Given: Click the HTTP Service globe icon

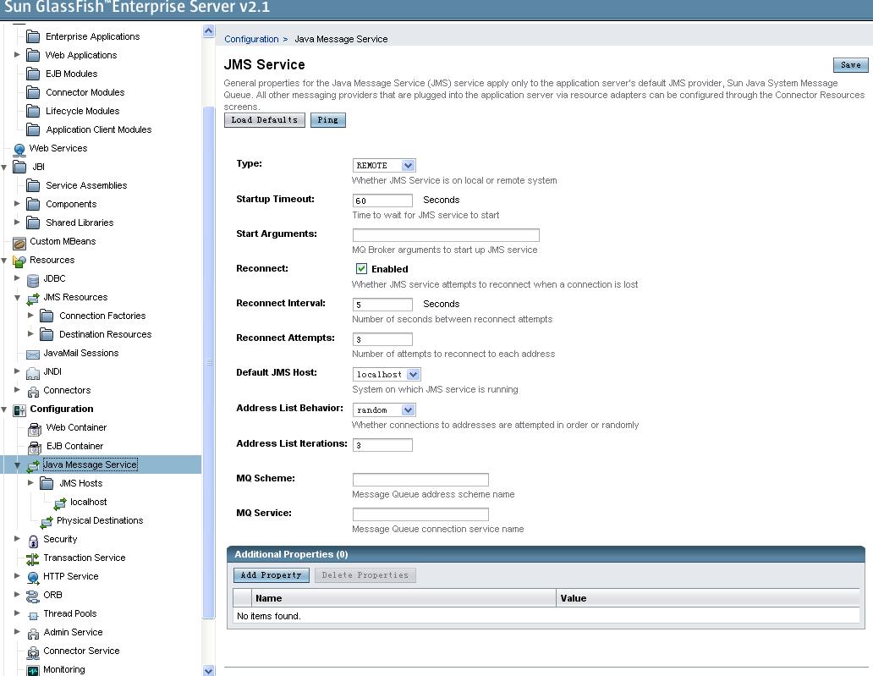Looking at the screenshot, I should (x=33, y=578).
